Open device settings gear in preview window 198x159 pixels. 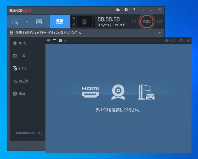60,41
